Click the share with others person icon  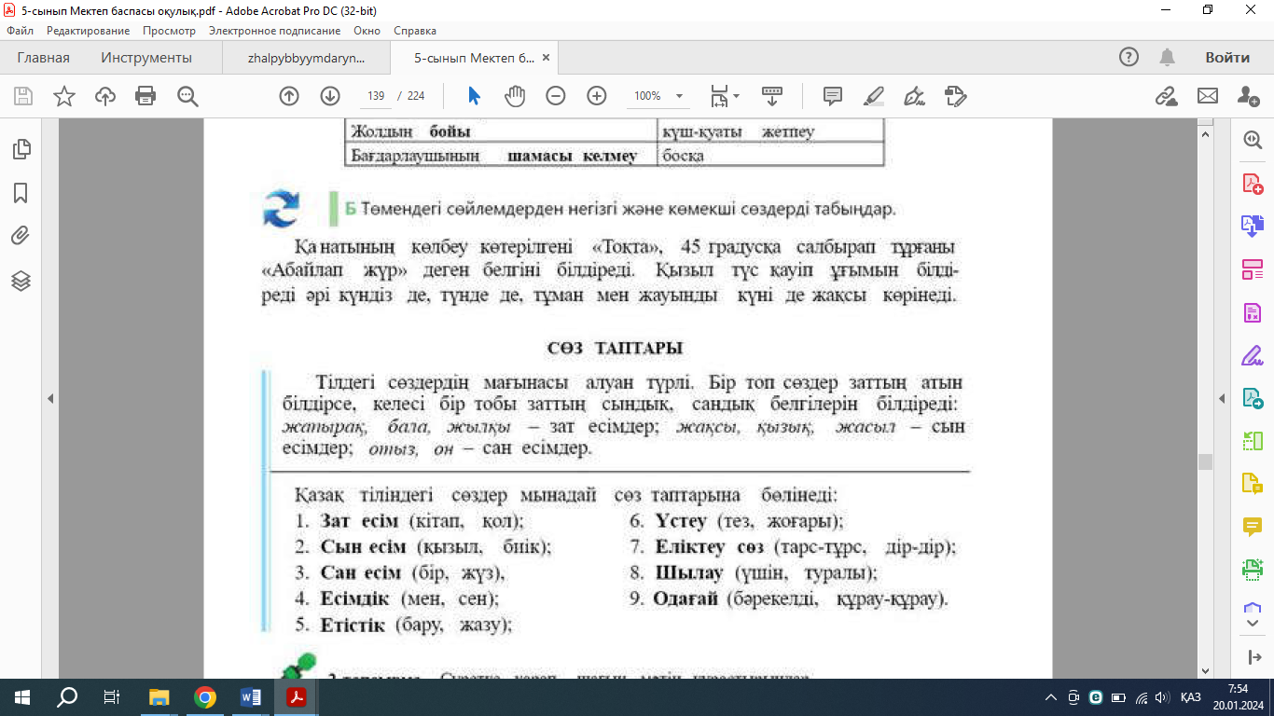click(1248, 96)
